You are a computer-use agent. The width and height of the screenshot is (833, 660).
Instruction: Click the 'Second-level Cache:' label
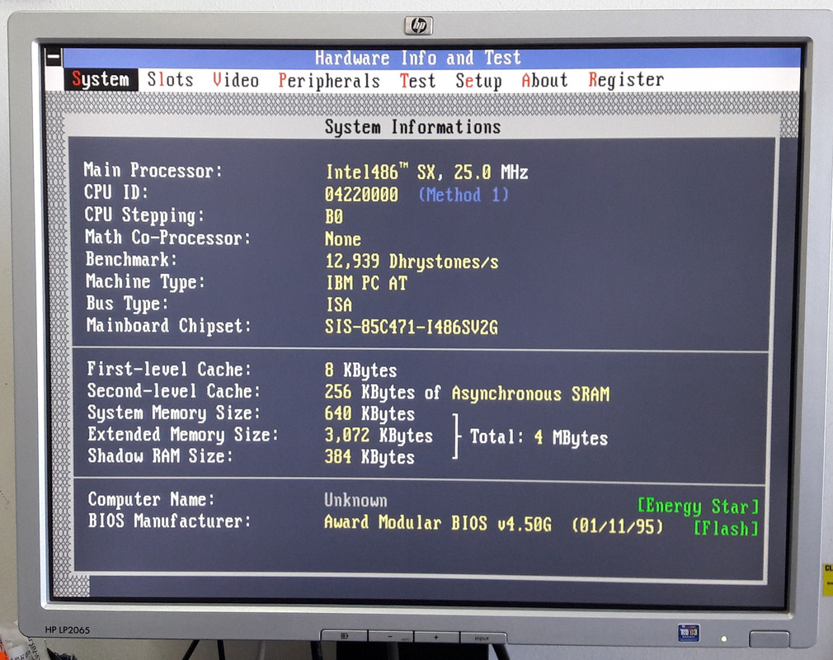pos(174,391)
